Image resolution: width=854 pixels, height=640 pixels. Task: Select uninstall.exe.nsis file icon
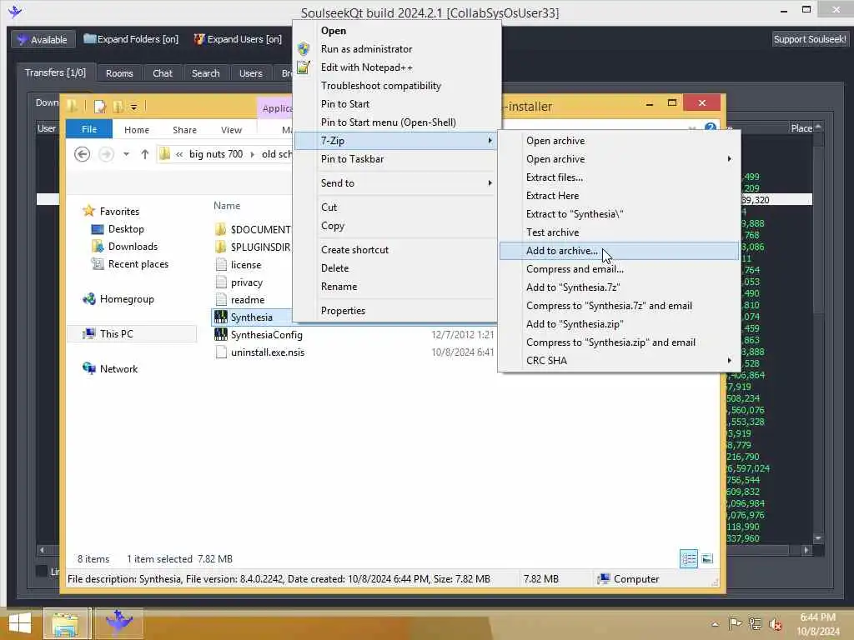pos(220,352)
